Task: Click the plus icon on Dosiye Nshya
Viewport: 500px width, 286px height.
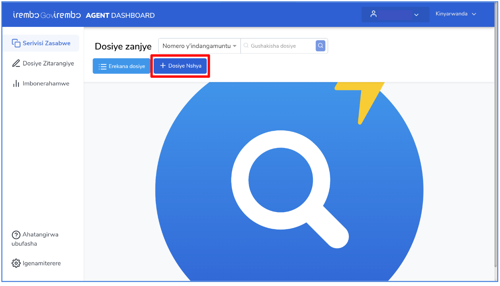Action: pyautogui.click(x=163, y=66)
